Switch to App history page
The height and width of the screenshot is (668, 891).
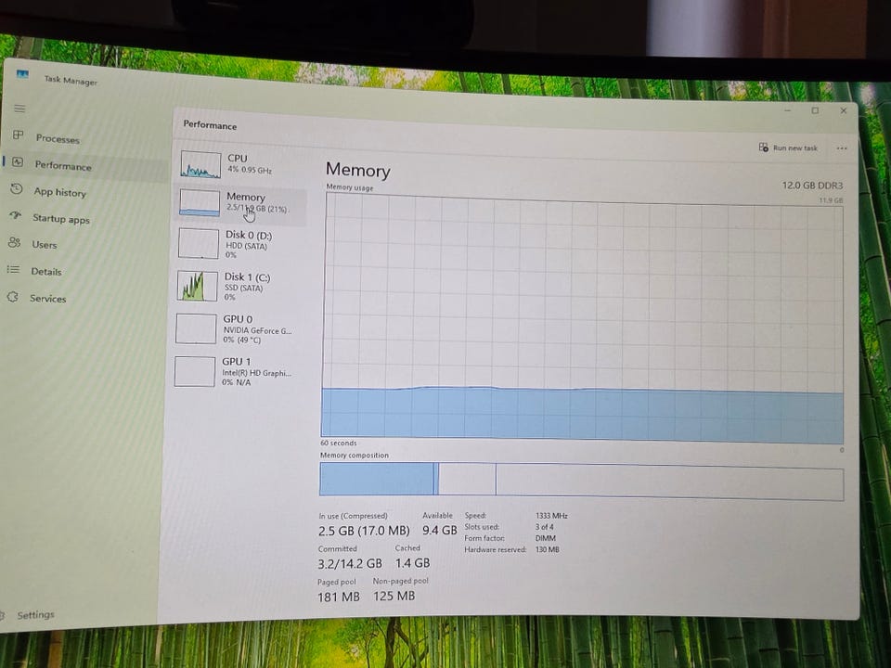click(x=59, y=192)
